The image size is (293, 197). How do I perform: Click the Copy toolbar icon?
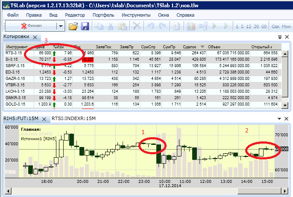tap(99, 26)
